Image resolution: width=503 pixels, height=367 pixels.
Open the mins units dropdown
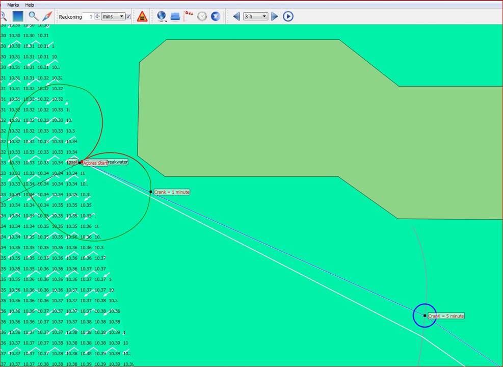click(113, 16)
